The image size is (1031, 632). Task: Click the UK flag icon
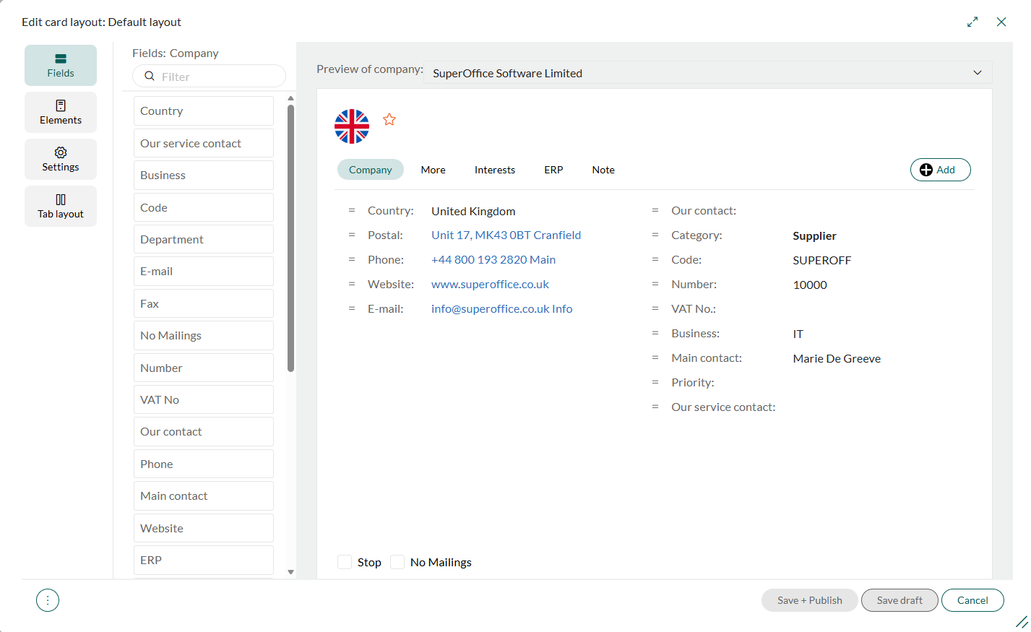point(352,126)
